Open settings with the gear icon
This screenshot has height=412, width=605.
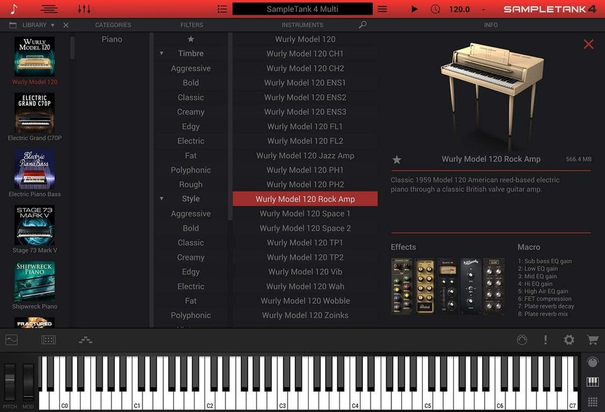(568, 340)
